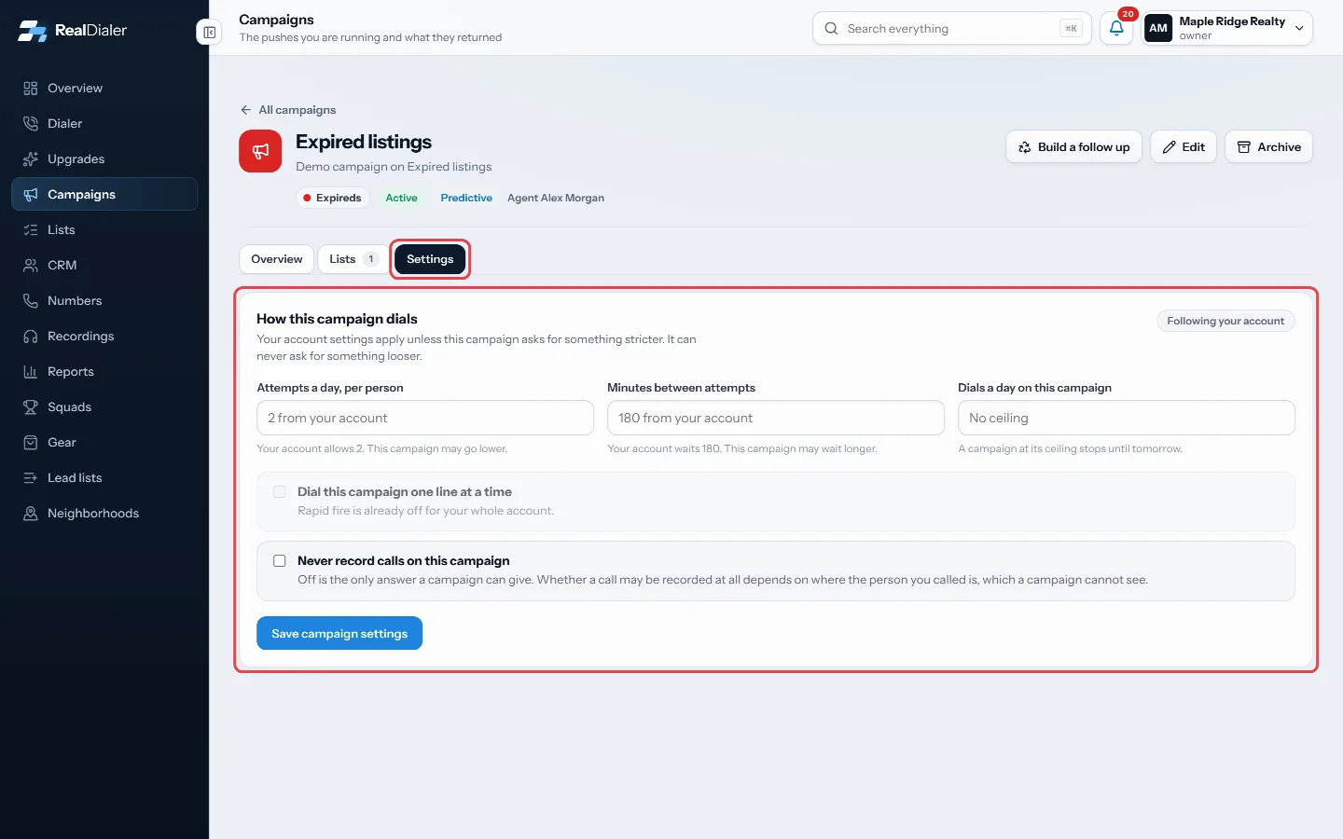Screen dimensions: 1343x839
Task: Collapse the sidebar with the panel icon
Action: [210, 33]
